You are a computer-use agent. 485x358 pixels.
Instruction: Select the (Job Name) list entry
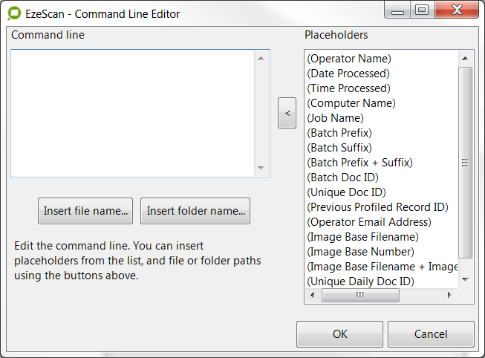(335, 118)
